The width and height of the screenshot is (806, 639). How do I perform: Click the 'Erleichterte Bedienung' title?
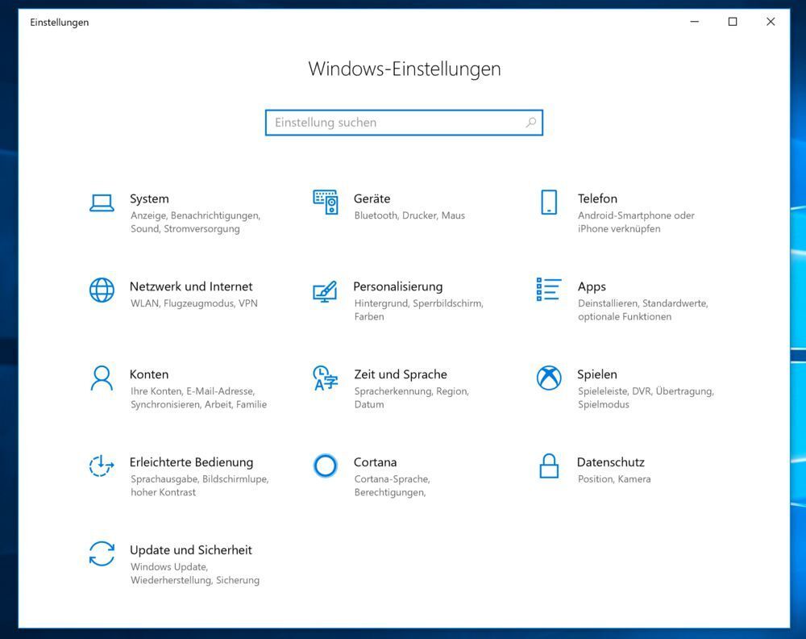point(191,462)
